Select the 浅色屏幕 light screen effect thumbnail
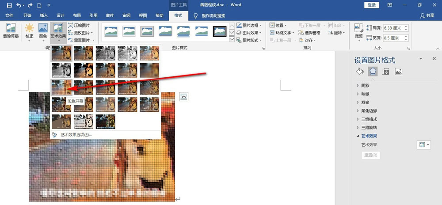The image size is (442, 205). point(61,87)
